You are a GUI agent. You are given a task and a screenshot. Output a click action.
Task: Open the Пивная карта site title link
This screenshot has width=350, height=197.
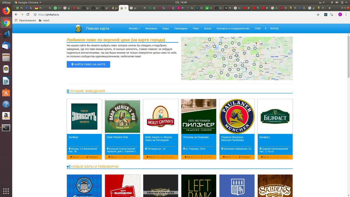(97, 28)
